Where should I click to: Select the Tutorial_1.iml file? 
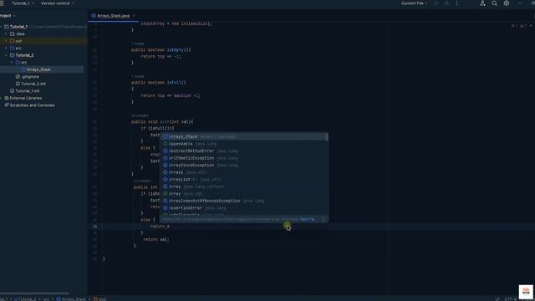28,91
